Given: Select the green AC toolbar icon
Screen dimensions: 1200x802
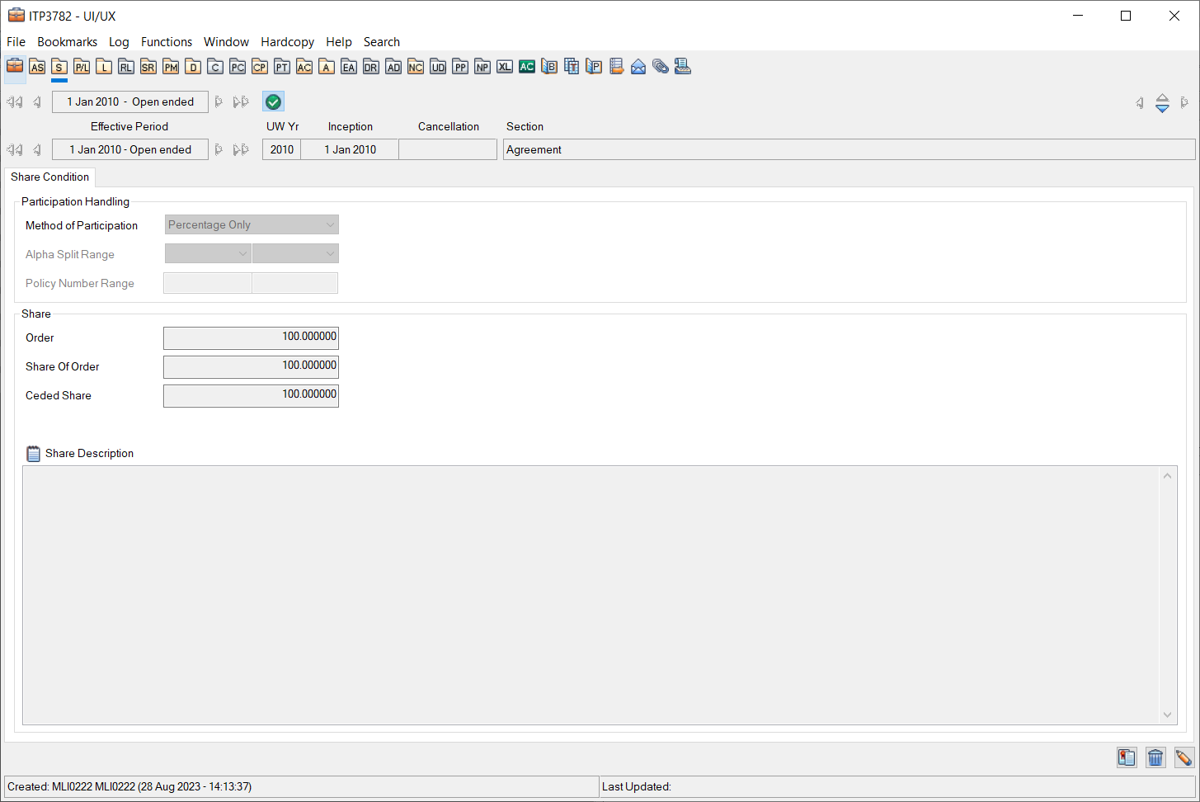Looking at the screenshot, I should click(526, 67).
